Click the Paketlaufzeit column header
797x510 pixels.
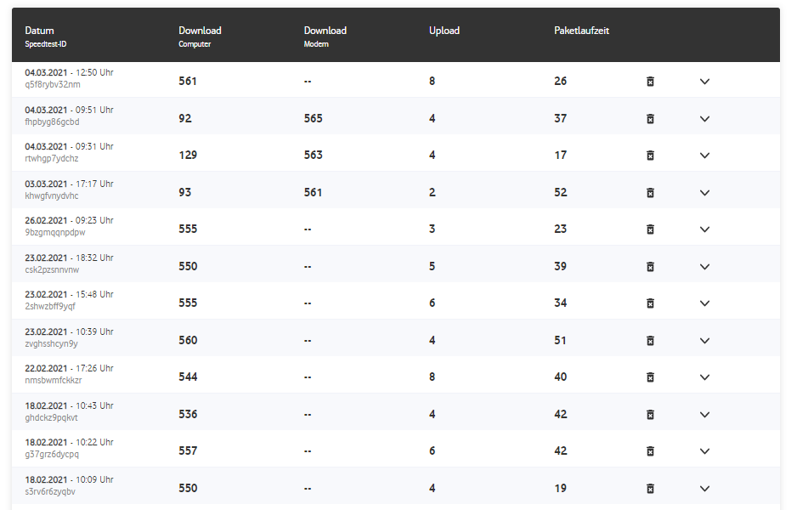tap(581, 31)
